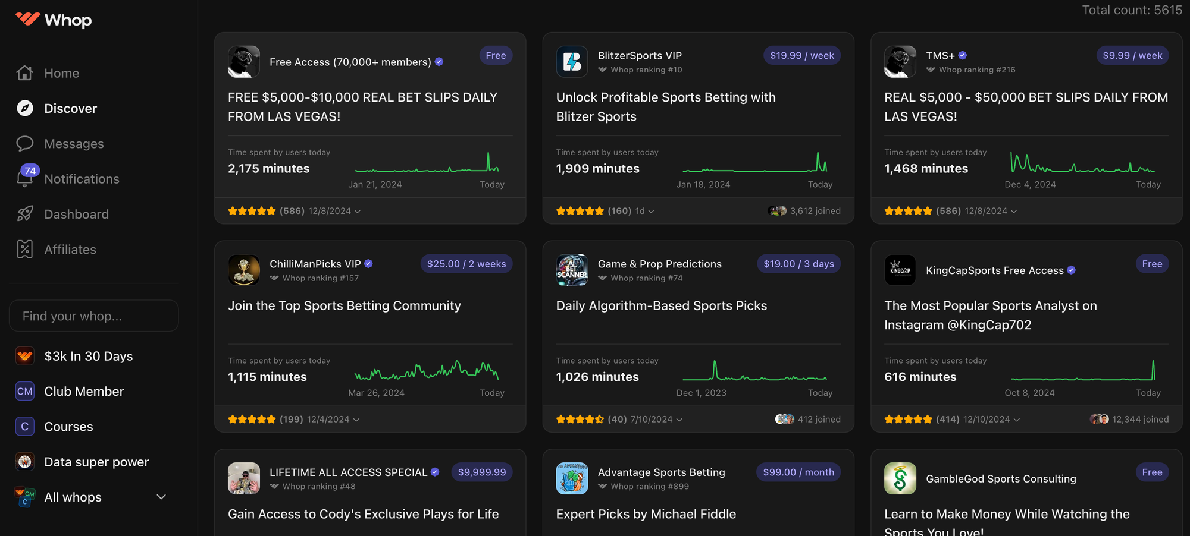
Task: Click the Advantage Sports Betting avatar
Action: click(x=572, y=478)
